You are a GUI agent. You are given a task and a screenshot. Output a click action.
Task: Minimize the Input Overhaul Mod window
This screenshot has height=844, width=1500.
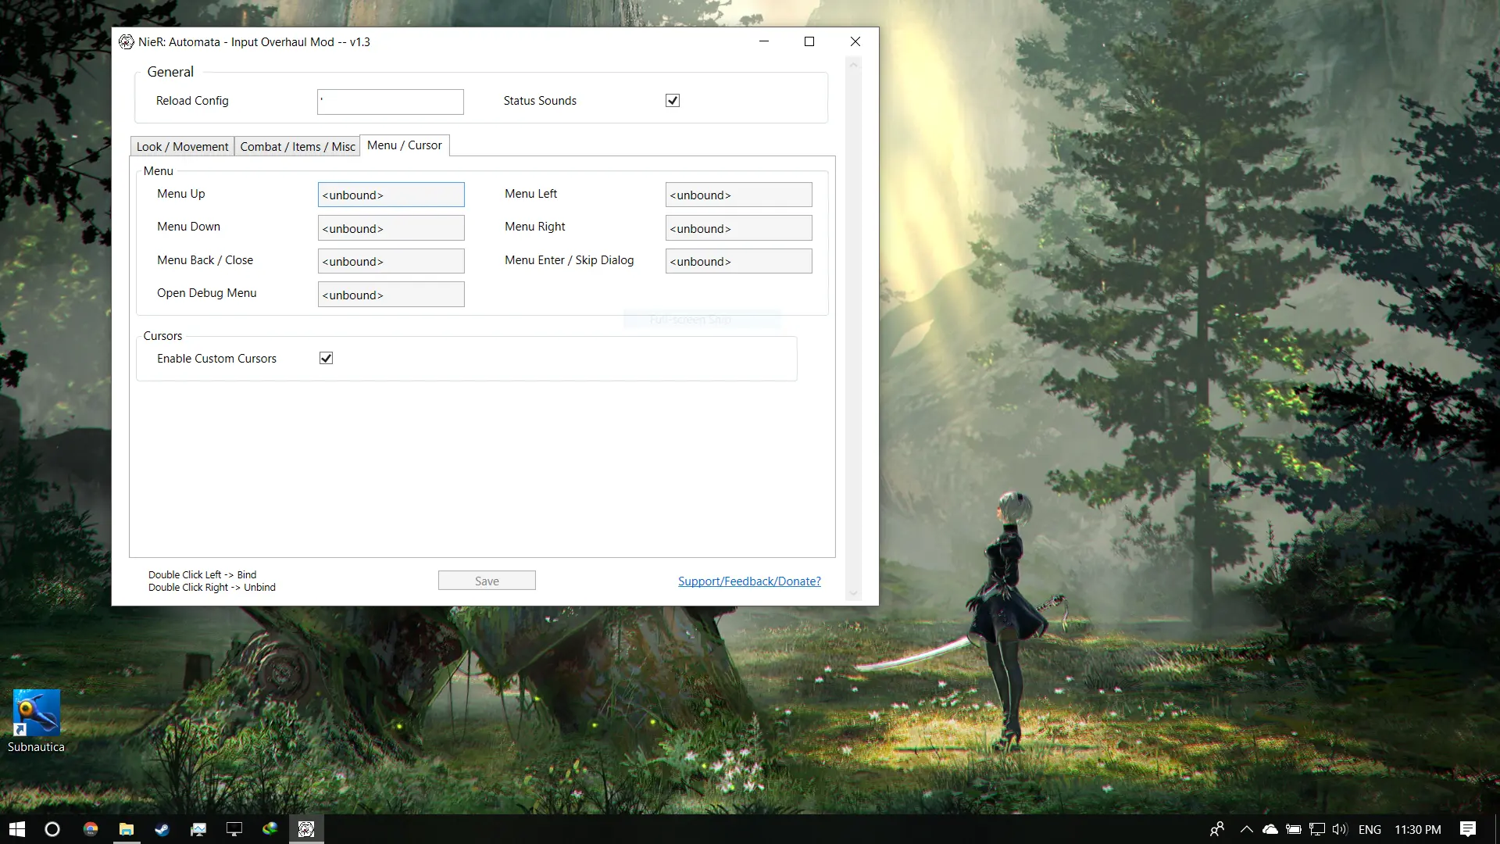[764, 41]
